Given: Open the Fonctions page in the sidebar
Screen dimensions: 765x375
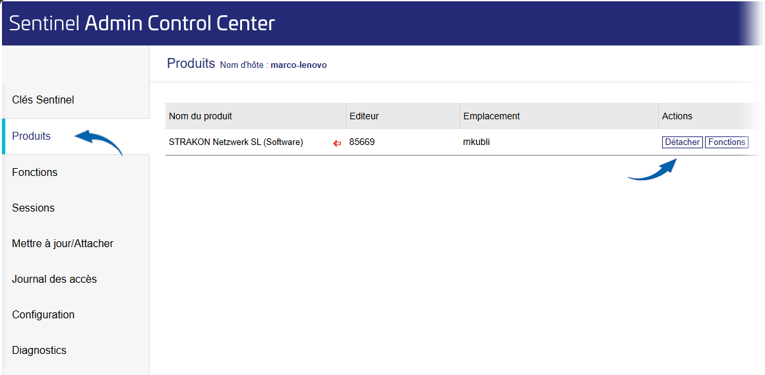Looking at the screenshot, I should tap(76, 172).
